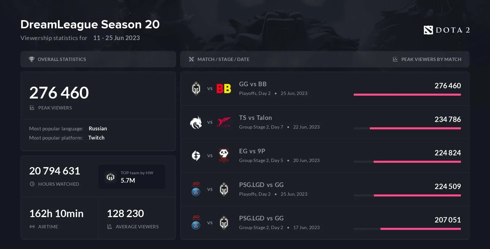Click the Evil Geniuses team logo
The image size is (490, 249).
click(x=196, y=156)
